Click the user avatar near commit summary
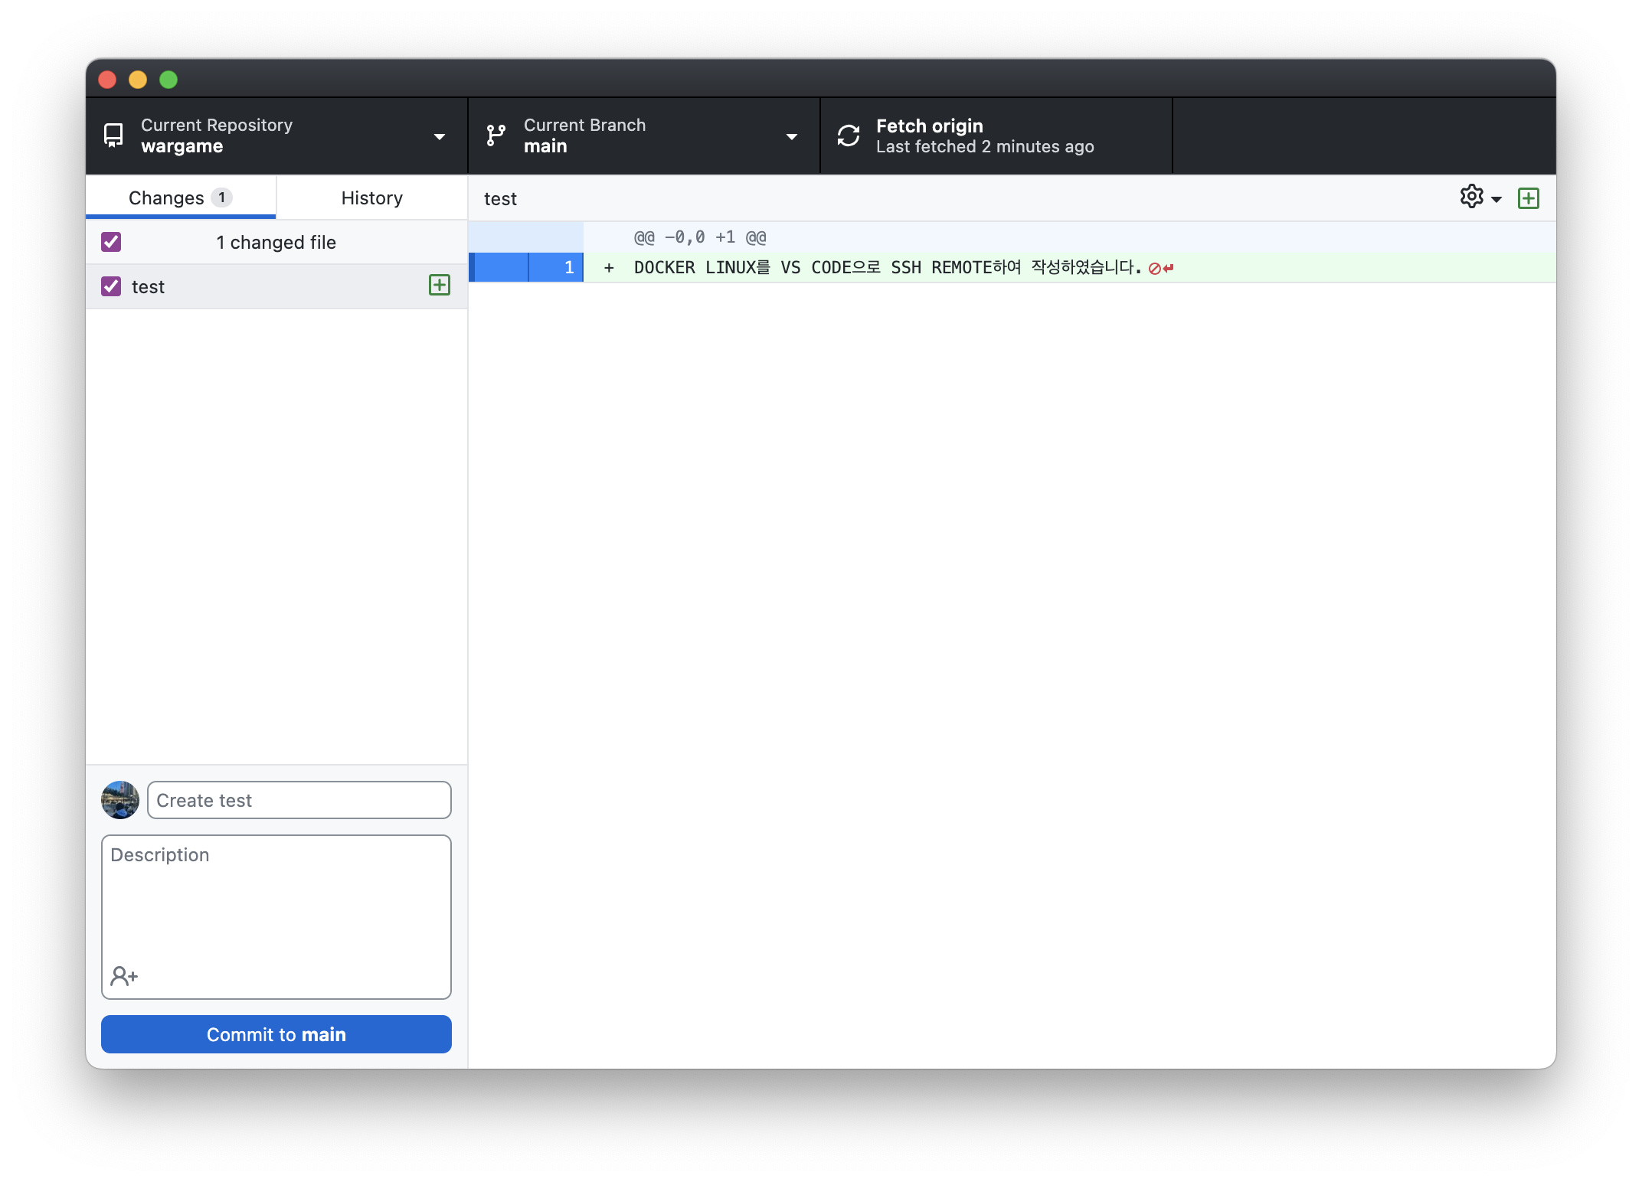 click(x=120, y=800)
